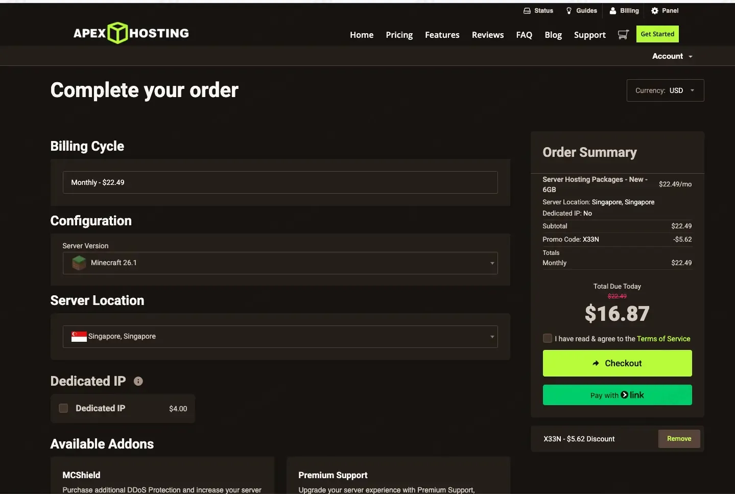Open the Support menu item
Viewport: 735px width, 494px height.
pos(590,35)
